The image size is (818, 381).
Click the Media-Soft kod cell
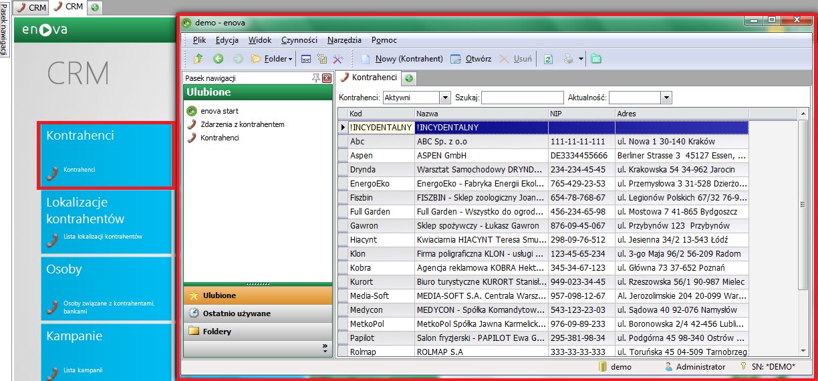pyautogui.click(x=381, y=295)
